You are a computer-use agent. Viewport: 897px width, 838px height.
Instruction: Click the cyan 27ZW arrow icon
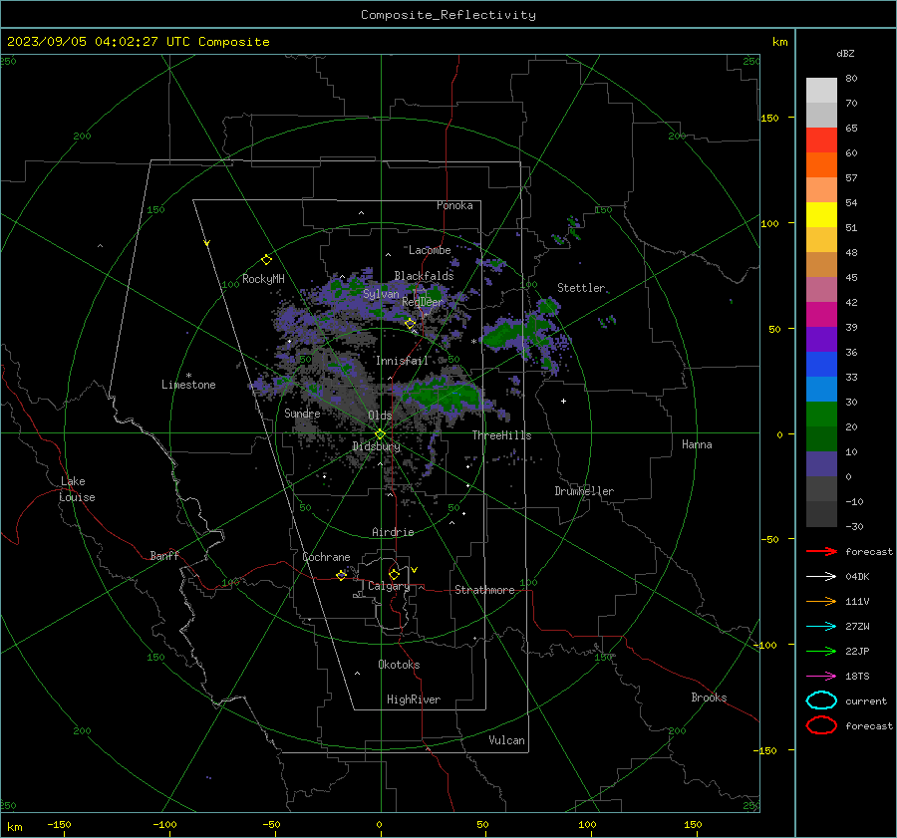[821, 627]
